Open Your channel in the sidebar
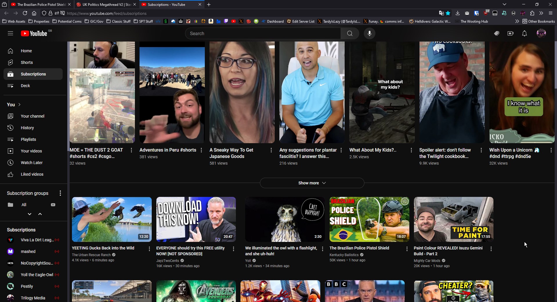 (x=33, y=116)
